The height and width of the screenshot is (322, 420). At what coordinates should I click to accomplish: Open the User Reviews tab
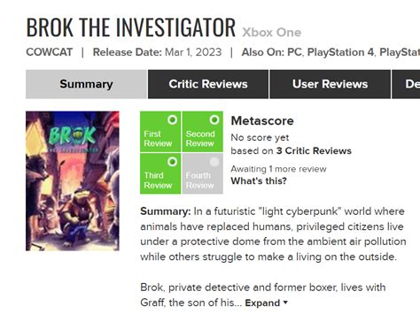[330, 84]
